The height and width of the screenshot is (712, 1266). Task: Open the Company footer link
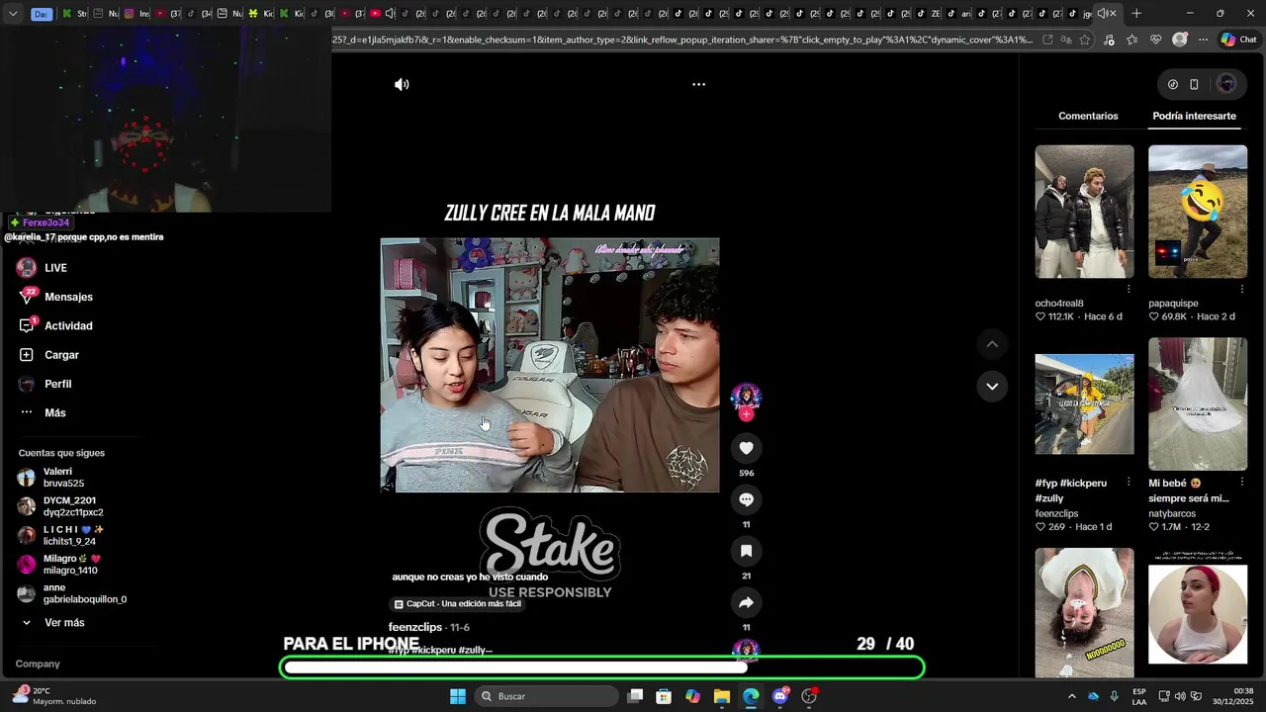point(38,664)
